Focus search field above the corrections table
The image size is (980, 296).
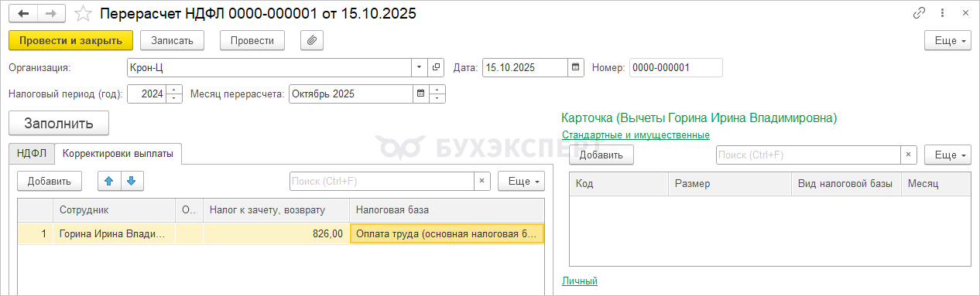pos(382,181)
